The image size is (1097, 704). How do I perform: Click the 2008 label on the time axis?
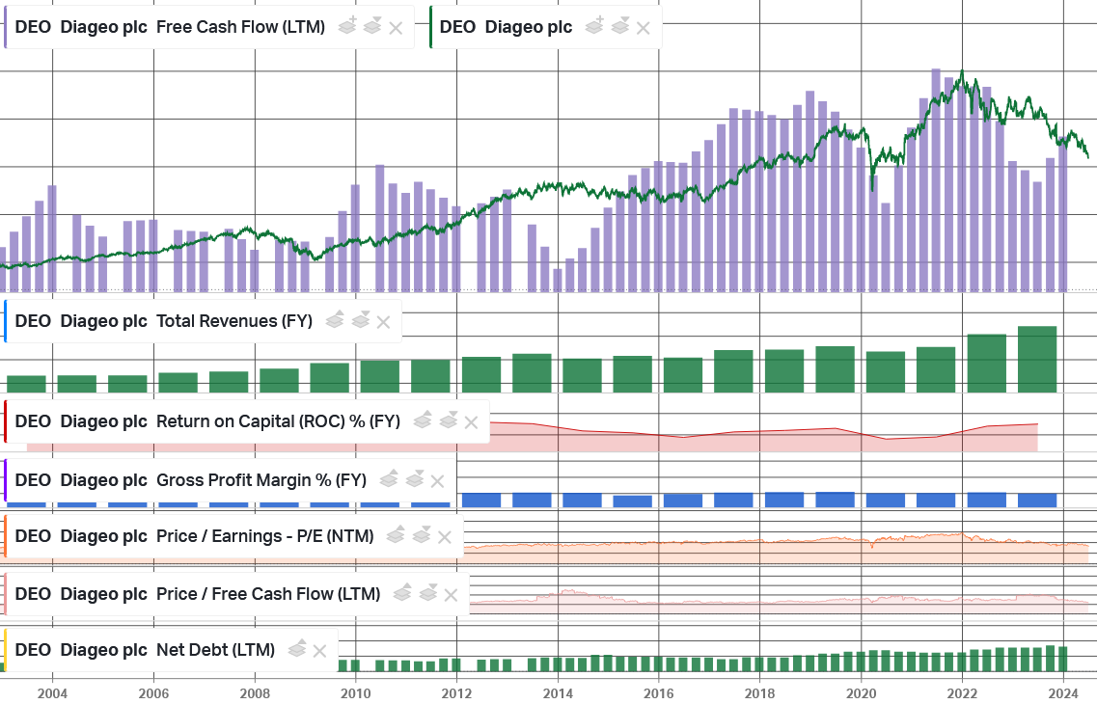point(255,693)
